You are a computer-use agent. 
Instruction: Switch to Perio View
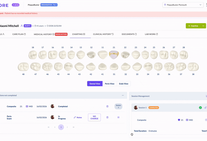click(x=110, y=84)
